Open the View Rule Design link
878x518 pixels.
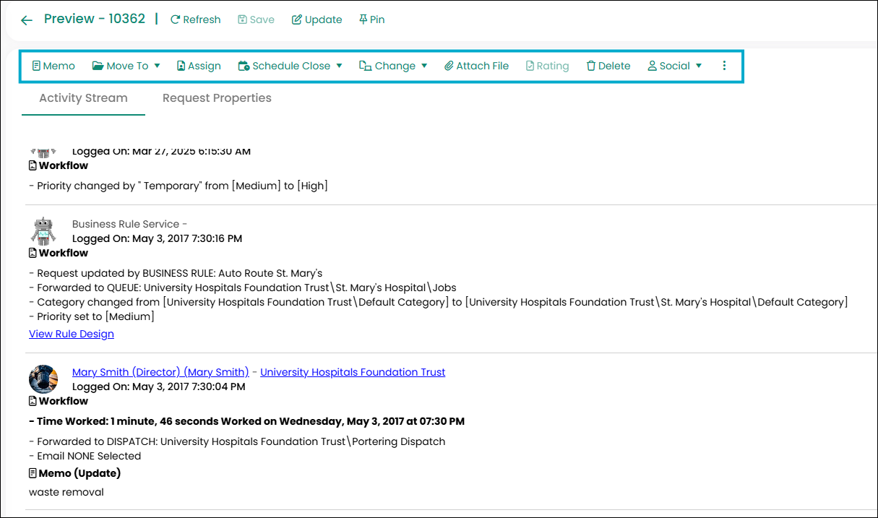pos(72,334)
